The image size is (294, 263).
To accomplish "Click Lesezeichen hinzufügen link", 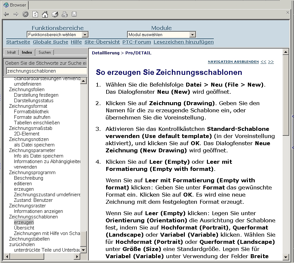I will tap(184, 42).
